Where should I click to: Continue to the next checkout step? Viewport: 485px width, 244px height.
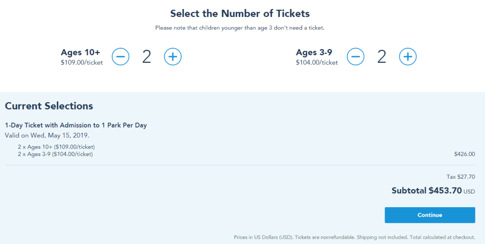430,215
